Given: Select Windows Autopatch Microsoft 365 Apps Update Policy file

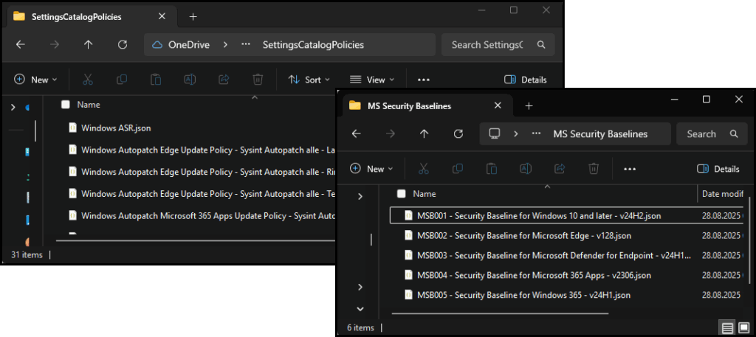Looking at the screenshot, I should point(202,215).
